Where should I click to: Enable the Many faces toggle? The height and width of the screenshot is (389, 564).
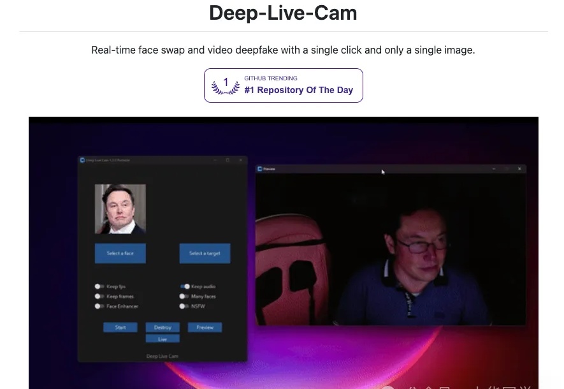(184, 296)
